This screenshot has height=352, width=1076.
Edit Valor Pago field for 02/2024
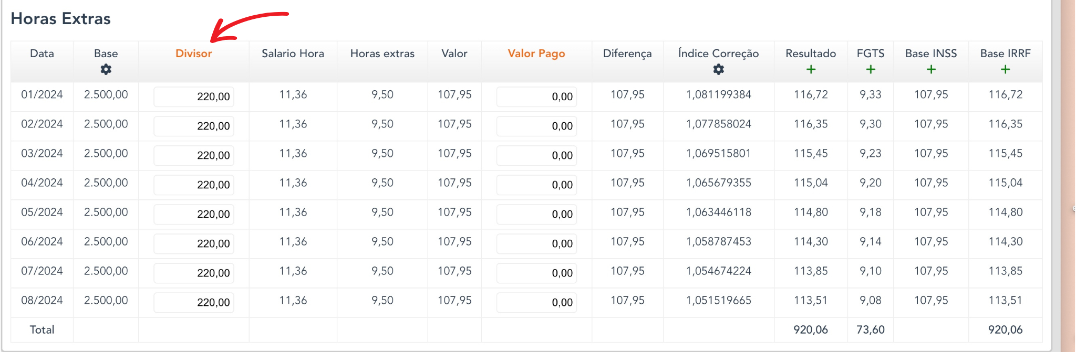point(536,126)
